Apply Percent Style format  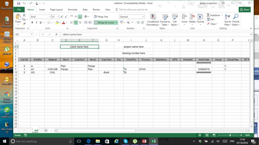click(128, 23)
